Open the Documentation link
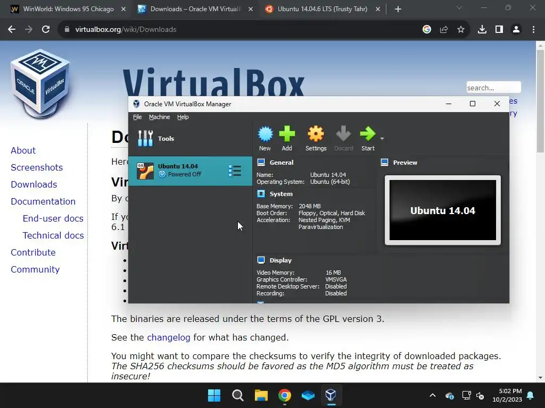Screen dimensions: 545x408 [x=43, y=201]
